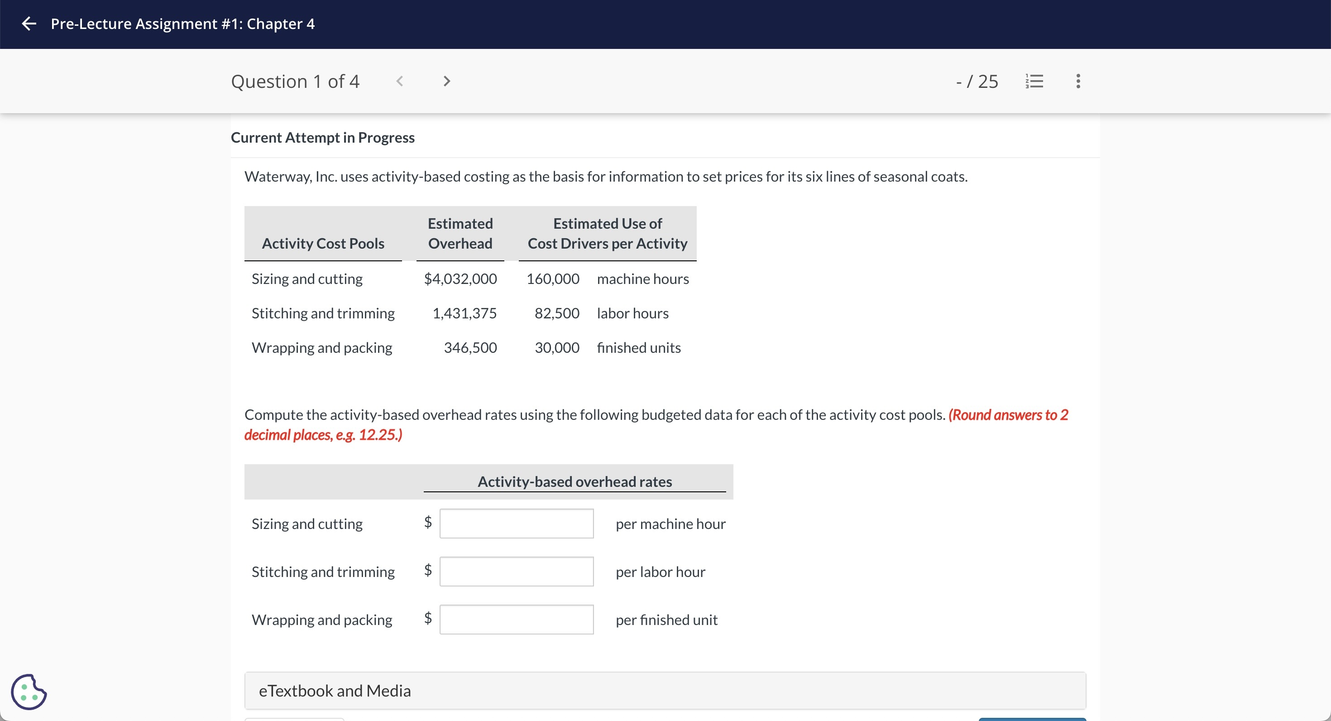Click the Wrapping and packing rate field
The height and width of the screenshot is (721, 1331).
[x=516, y=620]
